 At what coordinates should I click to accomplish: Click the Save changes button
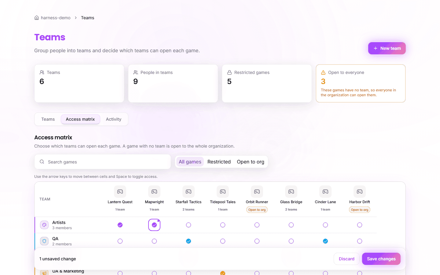click(381, 259)
